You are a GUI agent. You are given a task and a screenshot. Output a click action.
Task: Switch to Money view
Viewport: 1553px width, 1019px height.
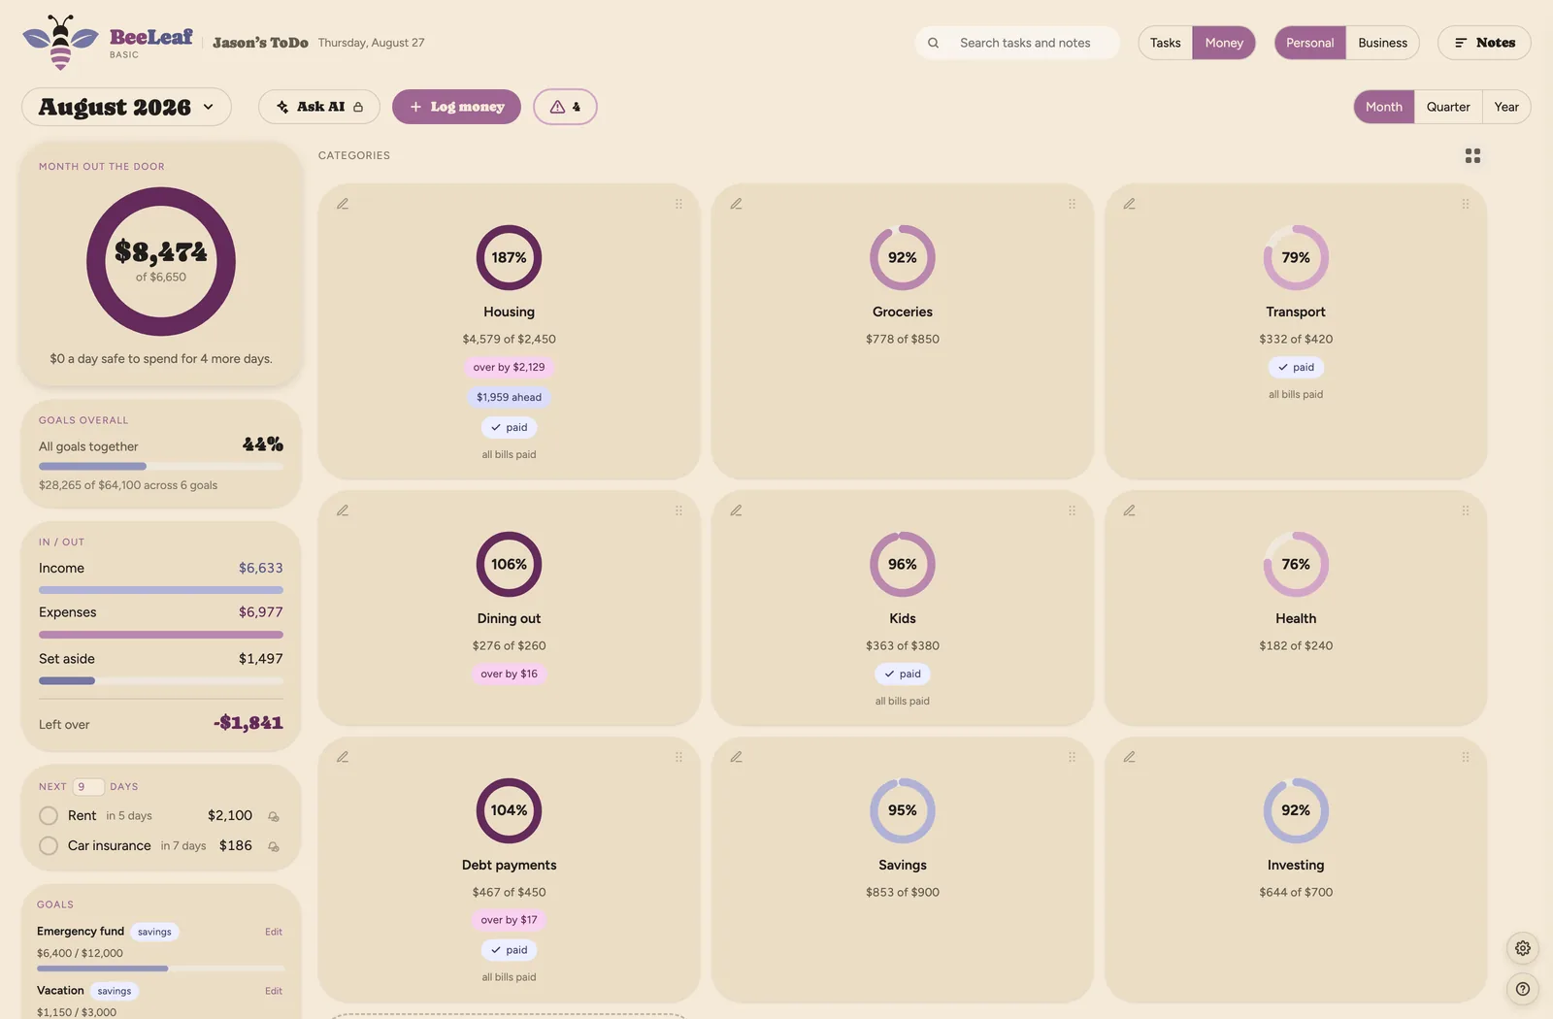tap(1224, 43)
